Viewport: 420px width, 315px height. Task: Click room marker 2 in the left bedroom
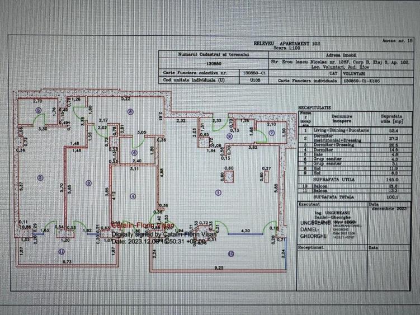pyautogui.click(x=40, y=178)
